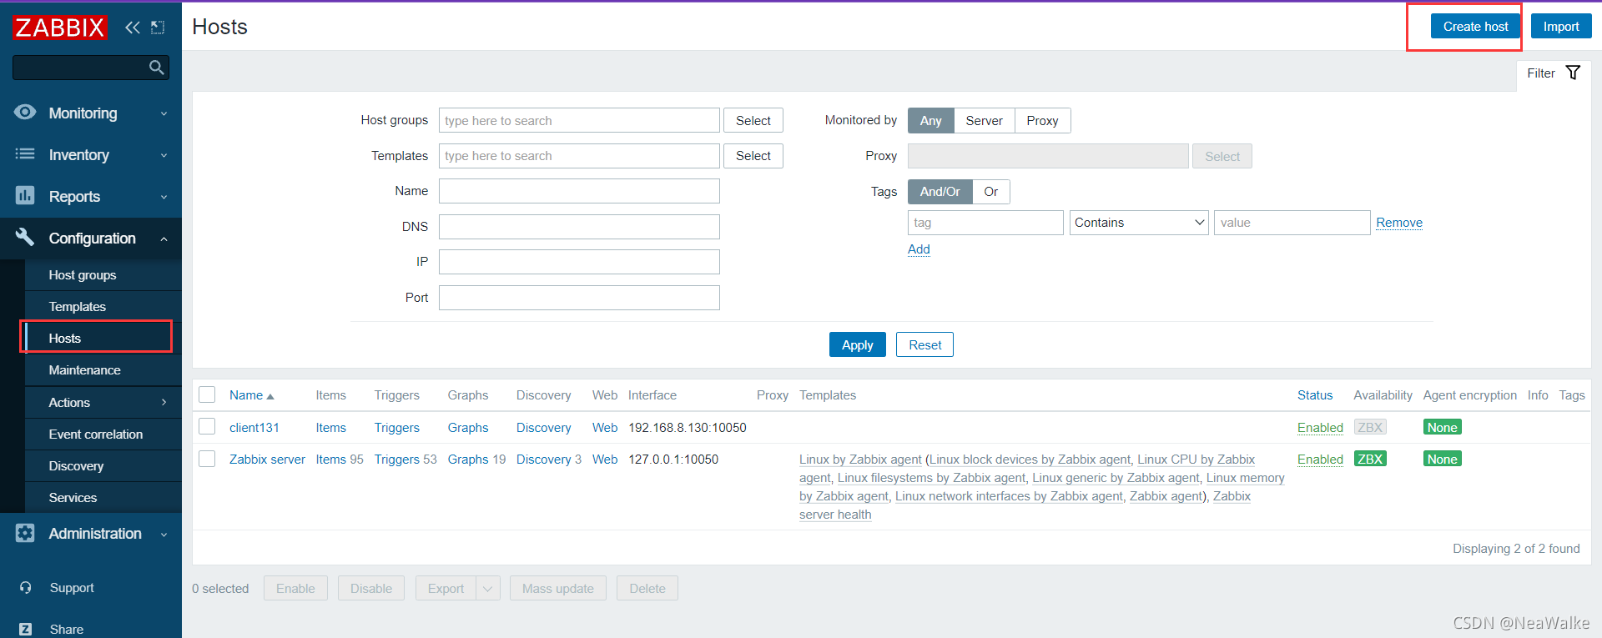Check the Zabbix server row checkbox
1602x638 pixels.
(x=208, y=459)
